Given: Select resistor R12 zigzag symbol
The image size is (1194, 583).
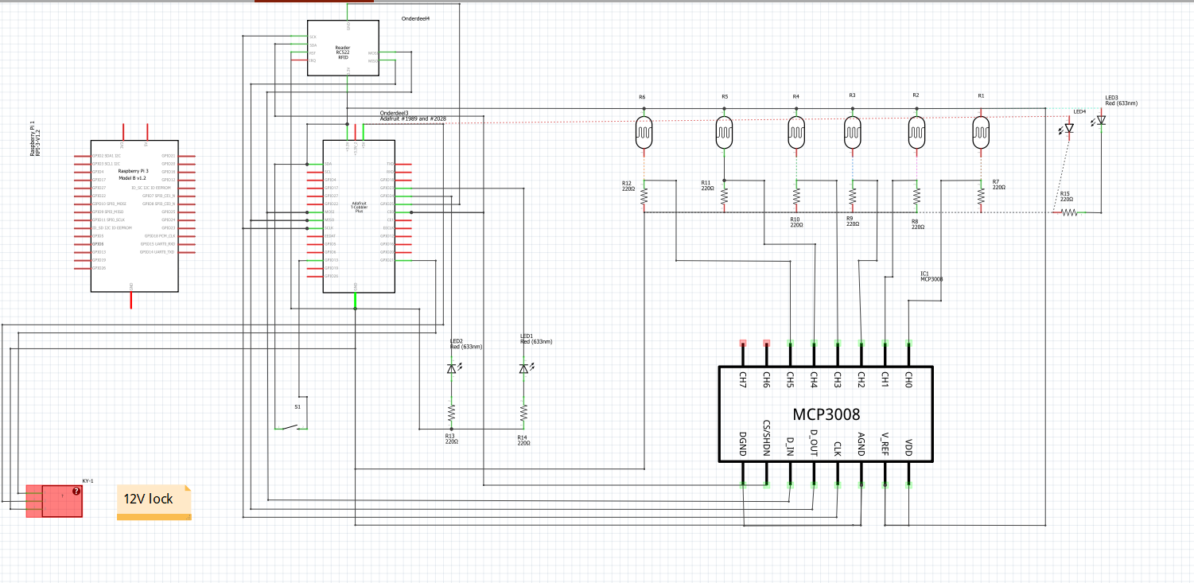Looking at the screenshot, I should pos(644,196).
